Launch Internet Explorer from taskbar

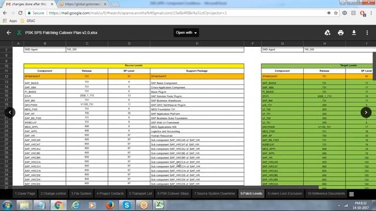tap(76, 205)
